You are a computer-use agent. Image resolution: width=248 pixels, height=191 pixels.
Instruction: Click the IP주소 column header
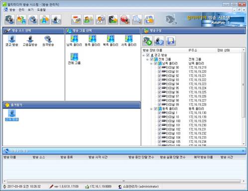[x=193, y=50]
